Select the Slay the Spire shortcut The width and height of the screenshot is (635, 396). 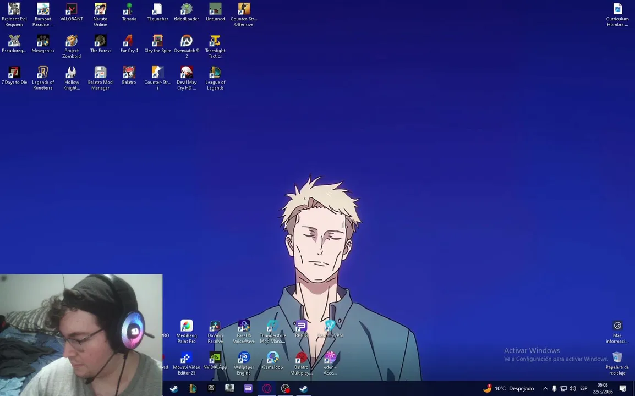pos(158,44)
